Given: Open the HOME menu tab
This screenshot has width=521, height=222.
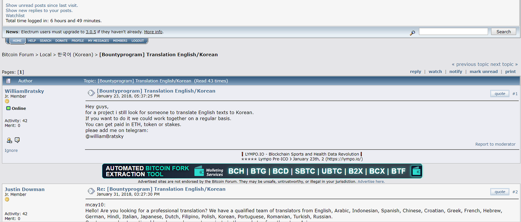Looking at the screenshot, I should (x=17, y=41).
